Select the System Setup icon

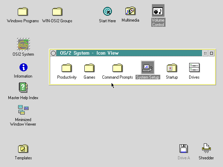click(148, 67)
